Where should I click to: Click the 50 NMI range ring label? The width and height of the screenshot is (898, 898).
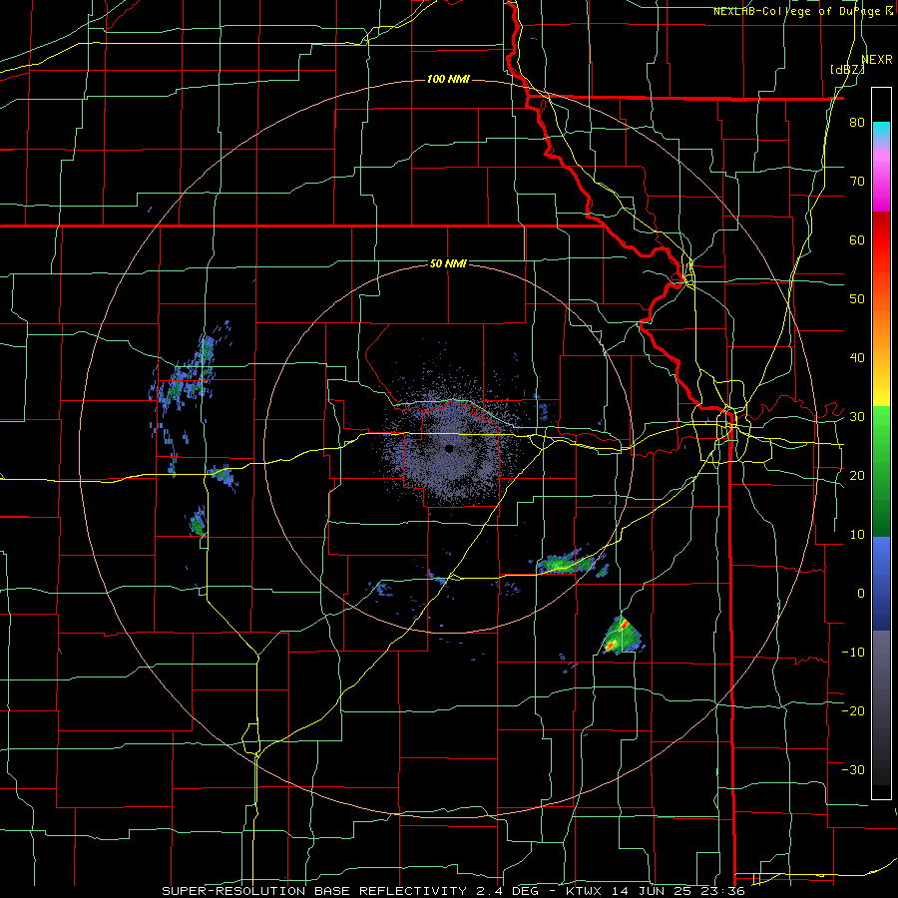click(448, 263)
